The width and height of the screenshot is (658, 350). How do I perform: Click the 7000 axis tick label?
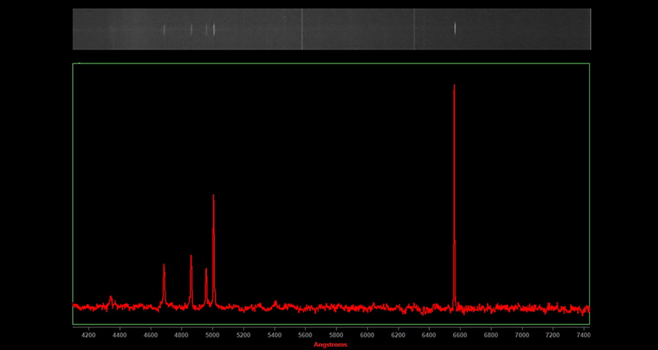click(522, 335)
